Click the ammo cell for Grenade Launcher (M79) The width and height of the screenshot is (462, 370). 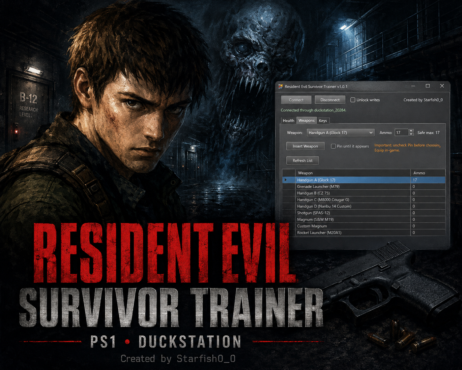coord(428,187)
